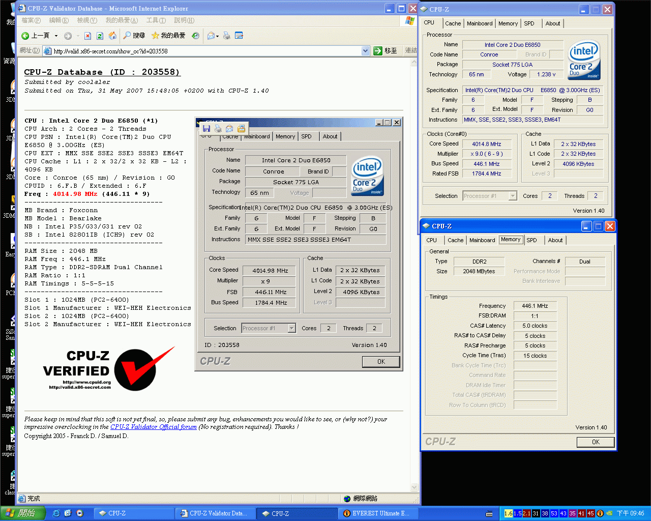This screenshot has width=651, height=521.
Task: Switch to Cache tab in lower CPU-Z window
Action: tap(455, 240)
